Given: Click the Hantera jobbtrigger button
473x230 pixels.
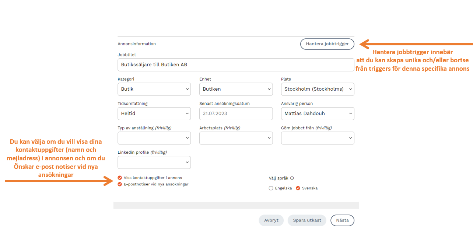Looking at the screenshot, I should tap(327, 44).
